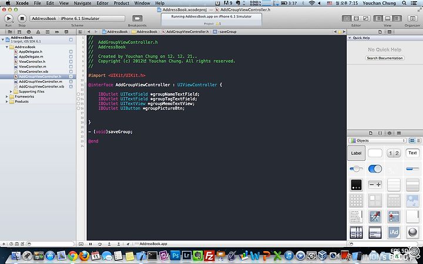The height and width of the screenshot is (264, 423).
Task: Show the Project navigator
Action: [10, 32]
